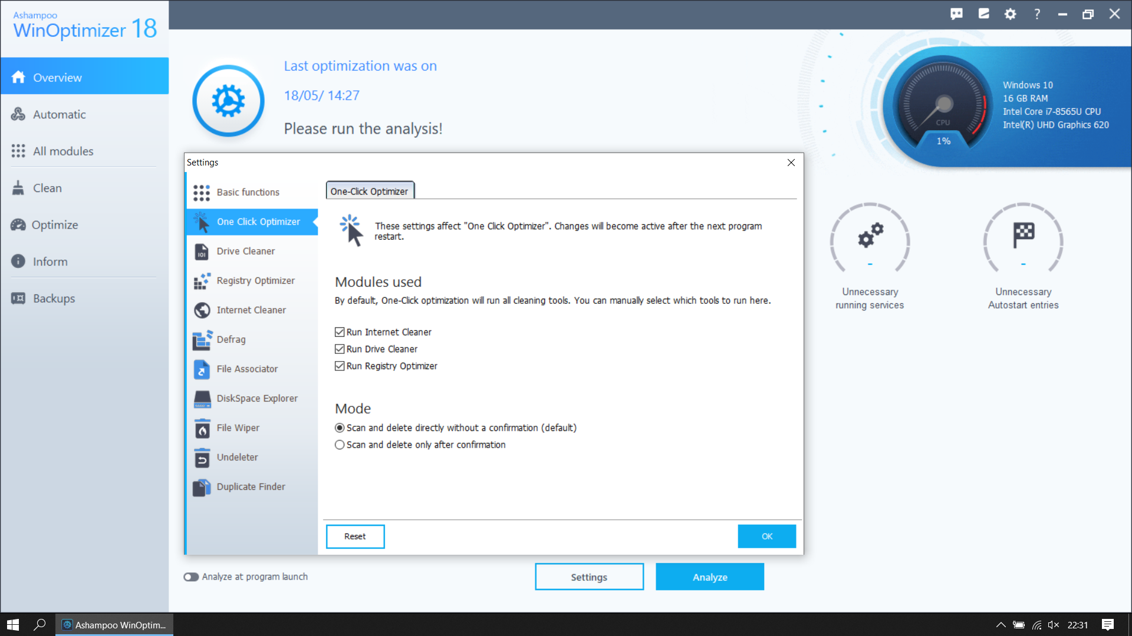Screen dimensions: 1132x636
Task: Click the large gear optimization circle icon
Action: pyautogui.click(x=228, y=101)
